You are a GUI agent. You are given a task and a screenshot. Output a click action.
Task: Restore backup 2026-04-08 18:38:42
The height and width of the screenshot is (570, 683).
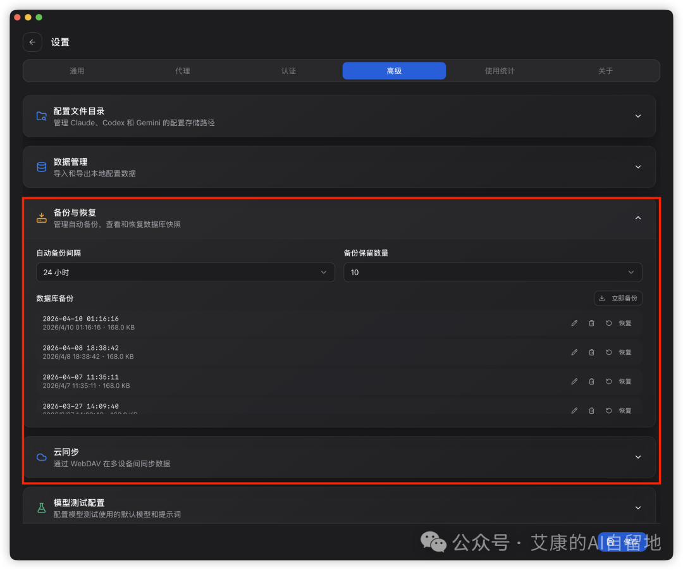(618, 352)
